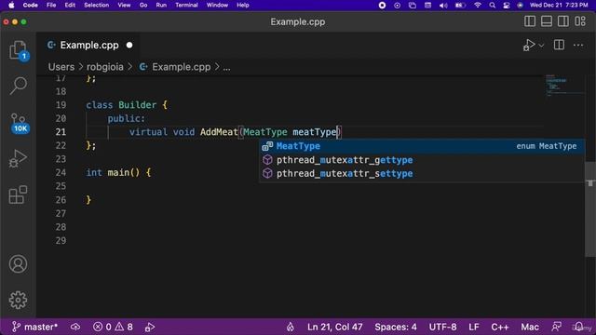This screenshot has width=596, height=335.
Task: Click the screen recording icon in menu bar
Action: coord(382,5)
